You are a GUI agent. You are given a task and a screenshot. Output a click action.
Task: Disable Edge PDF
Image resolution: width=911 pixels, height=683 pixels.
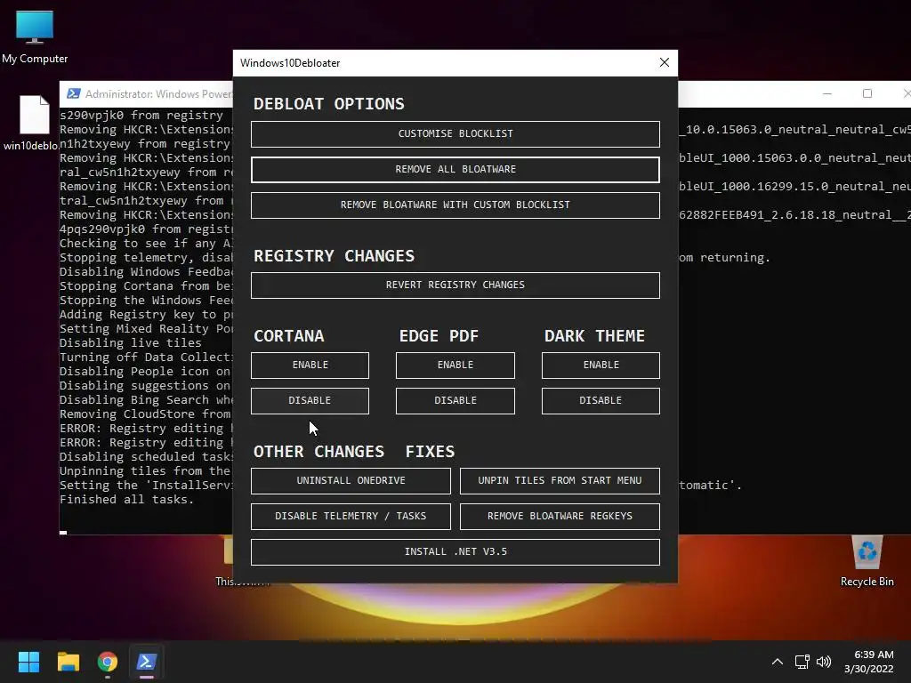(x=455, y=400)
